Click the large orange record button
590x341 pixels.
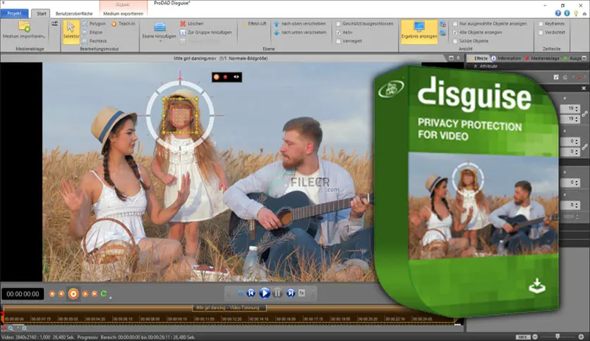click(73, 294)
